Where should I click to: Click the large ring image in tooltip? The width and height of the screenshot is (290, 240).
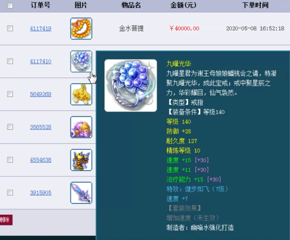click(131, 86)
